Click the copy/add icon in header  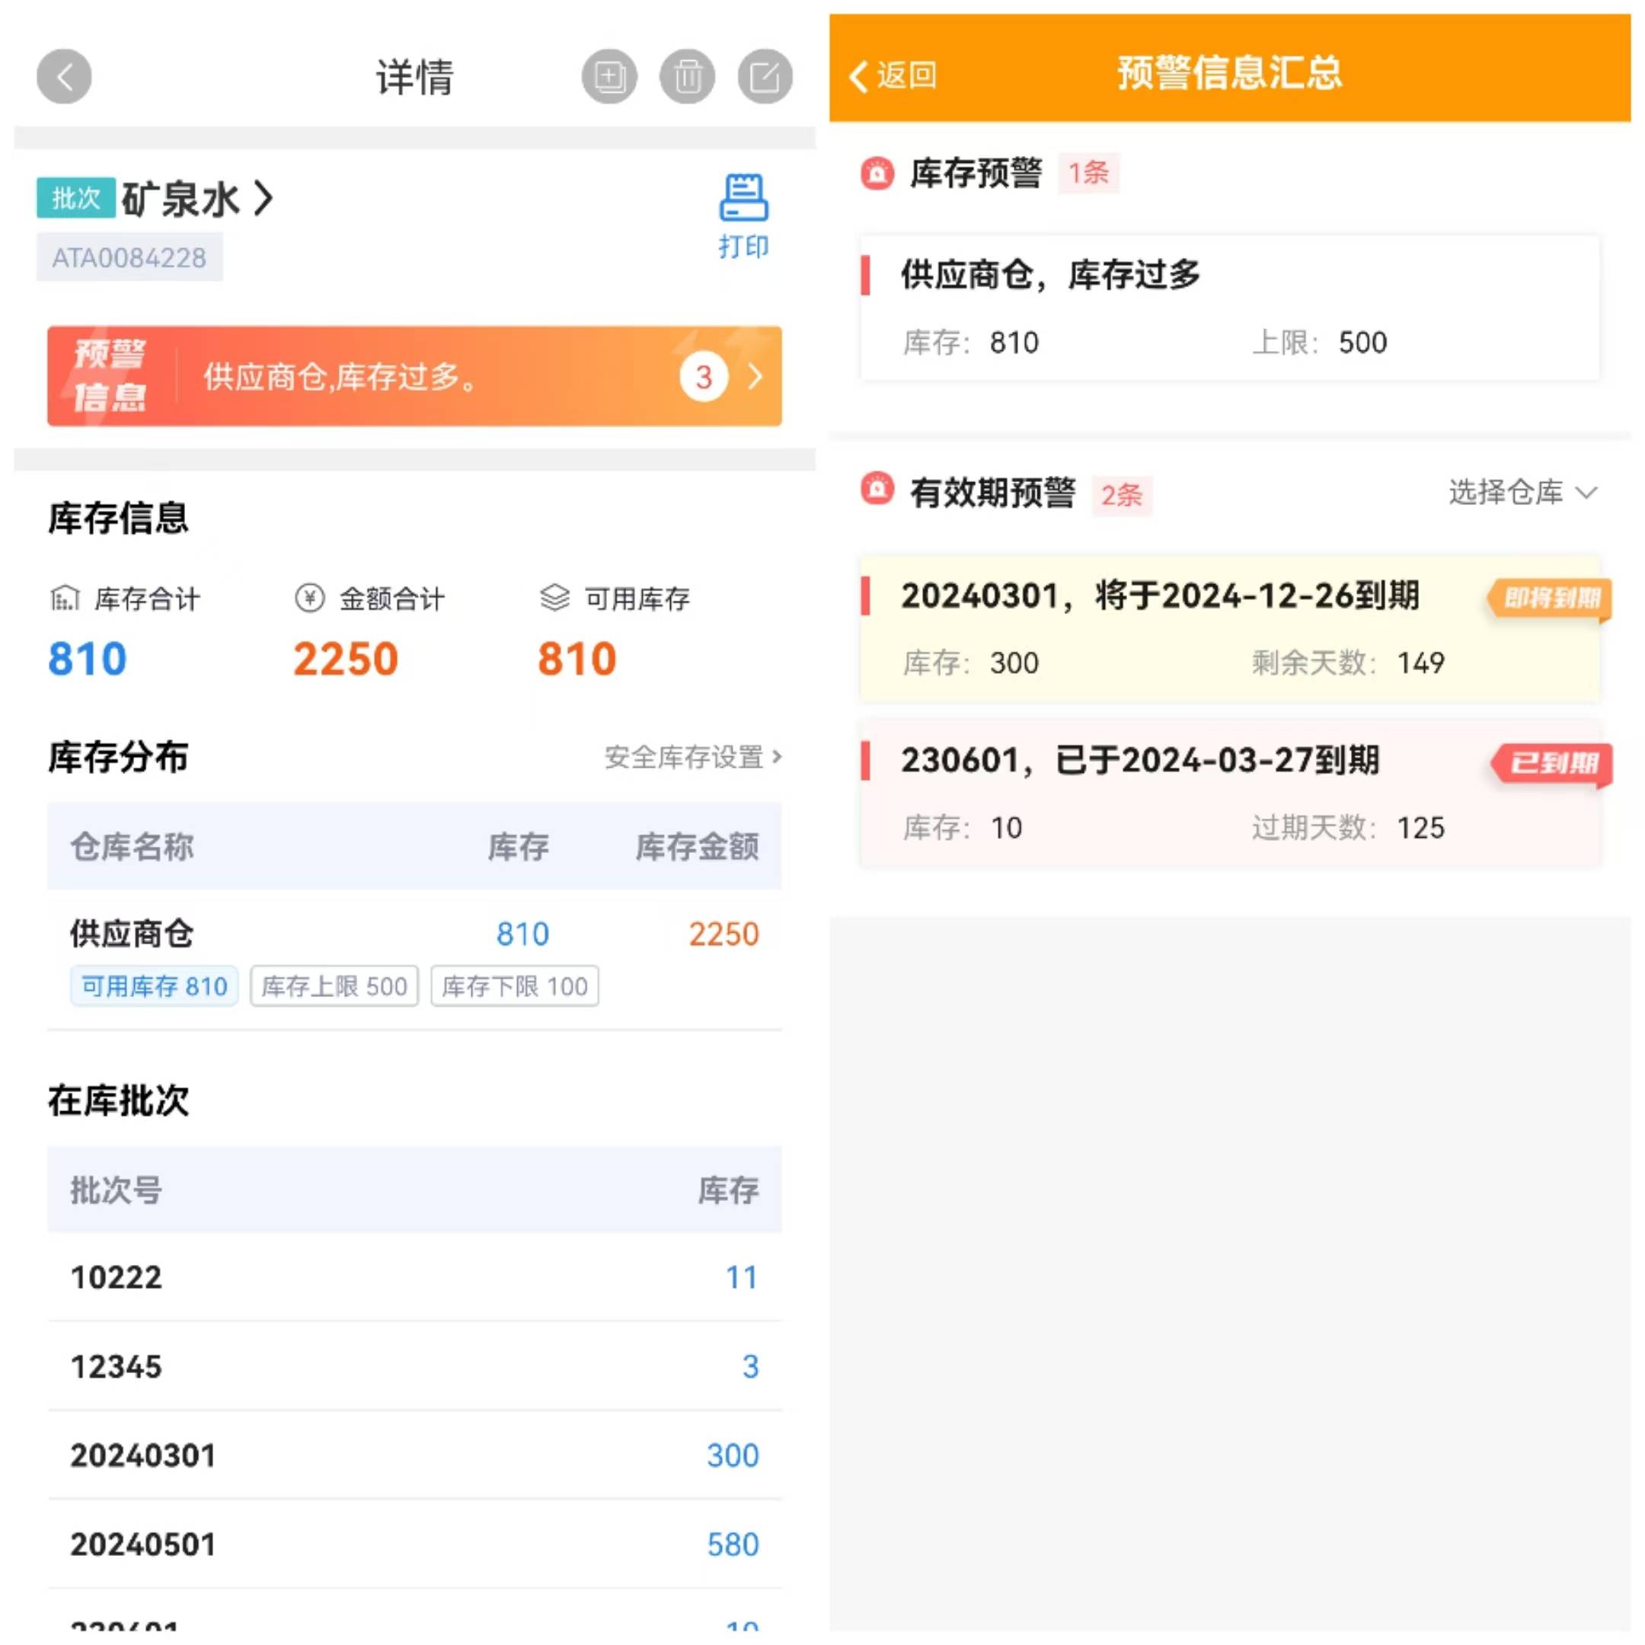(x=608, y=77)
